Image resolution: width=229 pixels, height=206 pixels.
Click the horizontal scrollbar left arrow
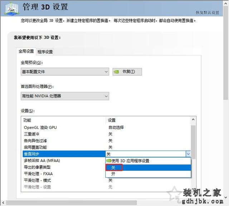(x=3, y=203)
